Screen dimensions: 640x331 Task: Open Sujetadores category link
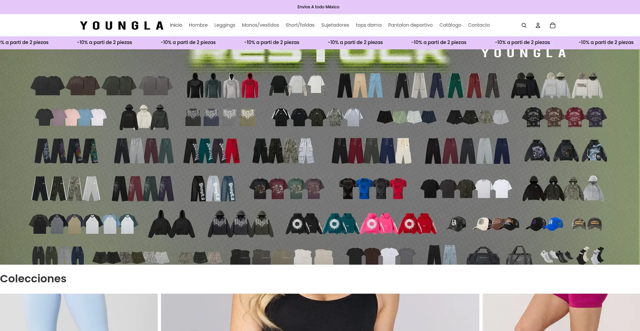pos(335,25)
